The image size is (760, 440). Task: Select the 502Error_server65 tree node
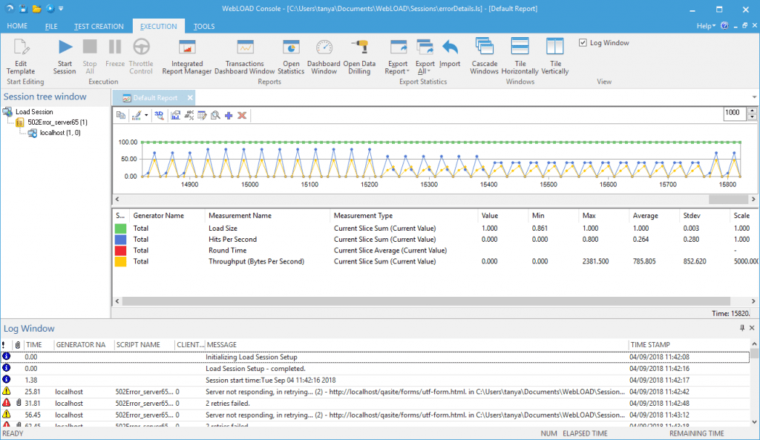pos(57,122)
